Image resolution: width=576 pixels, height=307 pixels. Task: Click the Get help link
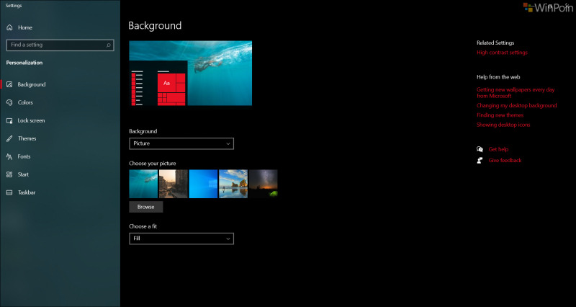(x=498, y=149)
